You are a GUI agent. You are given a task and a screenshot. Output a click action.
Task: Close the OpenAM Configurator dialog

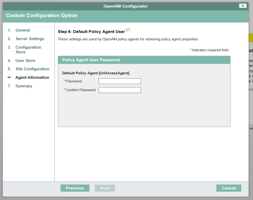tap(243, 6)
